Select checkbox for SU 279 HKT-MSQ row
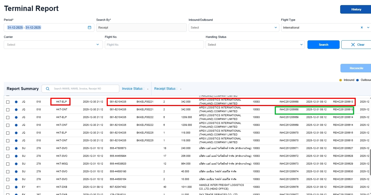371x195 pixels. tap(8, 164)
